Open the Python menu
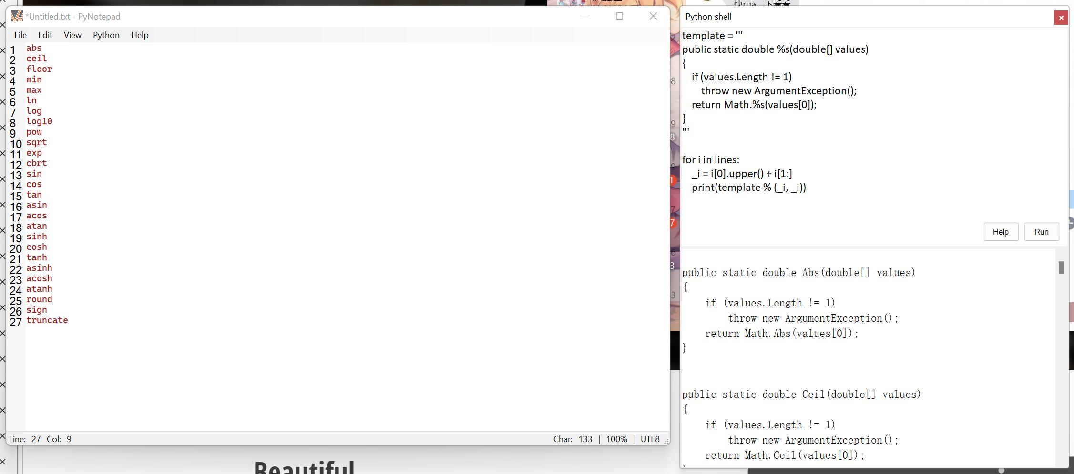The height and width of the screenshot is (474, 1074). pyautogui.click(x=106, y=35)
